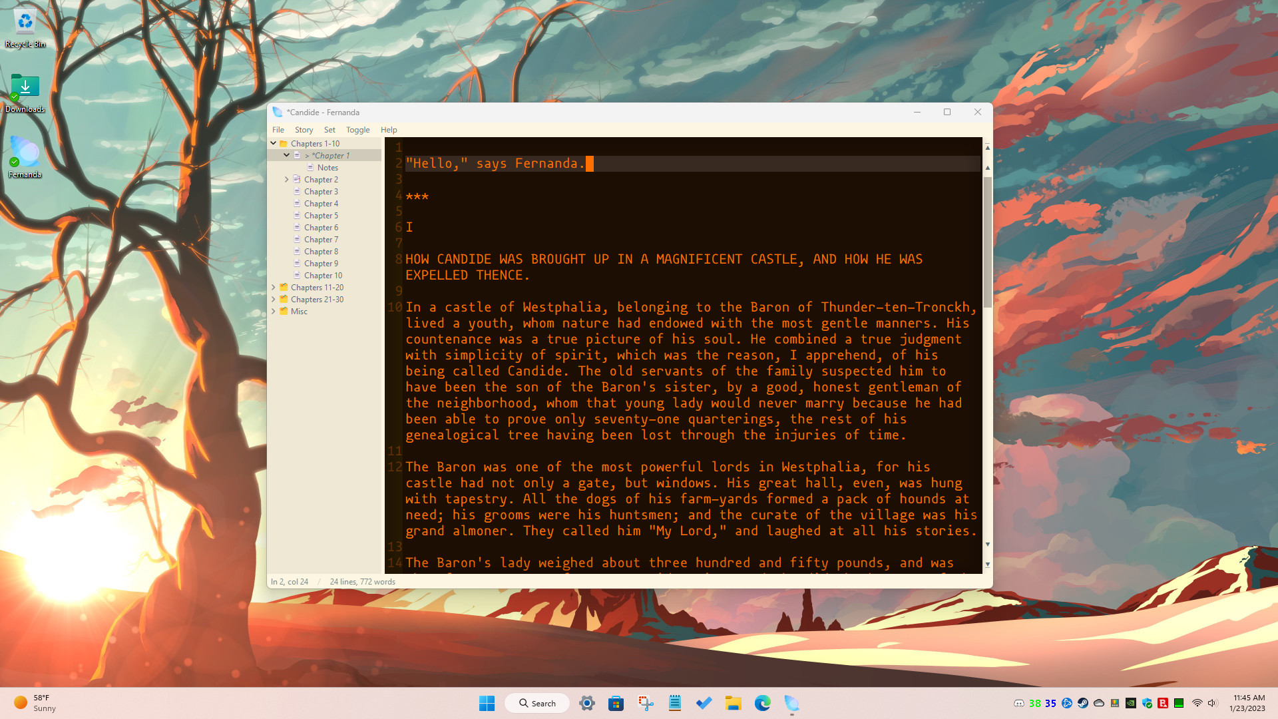Click the editor scroll-up arrow button
Screen dimensions: 1278x719
(988, 168)
